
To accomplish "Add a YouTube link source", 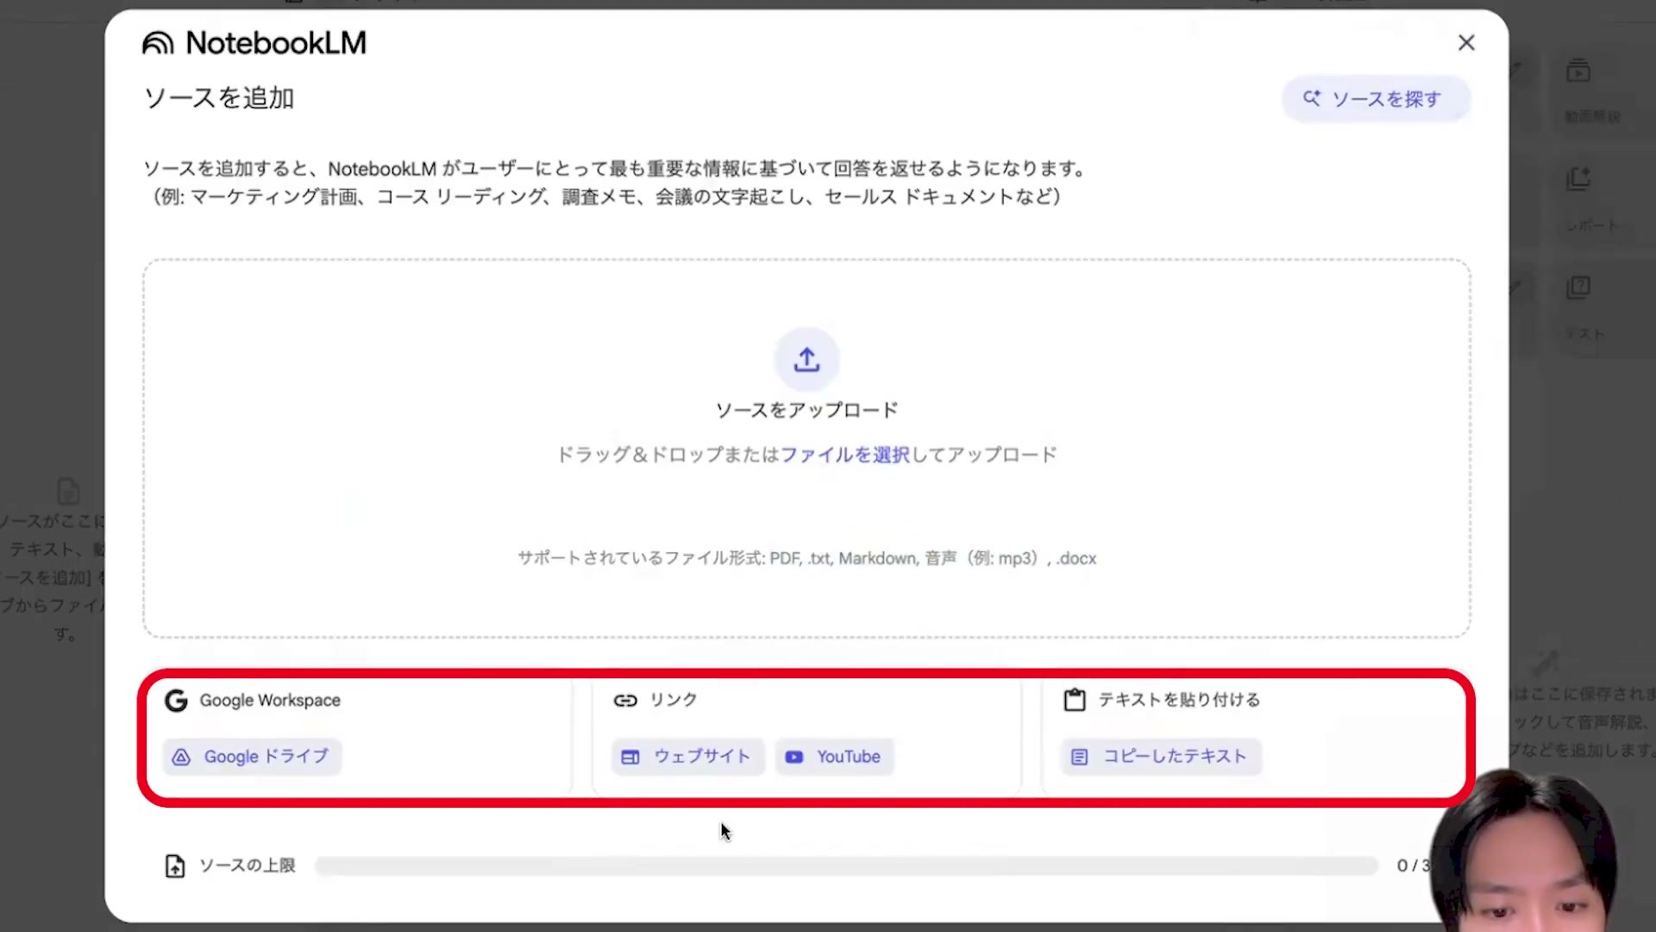I will [x=834, y=757].
